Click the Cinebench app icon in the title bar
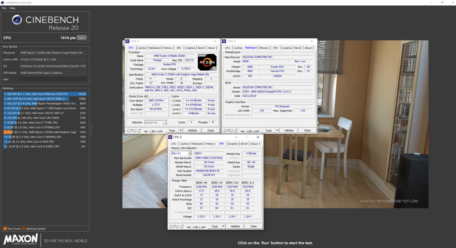This screenshot has width=456, height=248. pos(3,2)
